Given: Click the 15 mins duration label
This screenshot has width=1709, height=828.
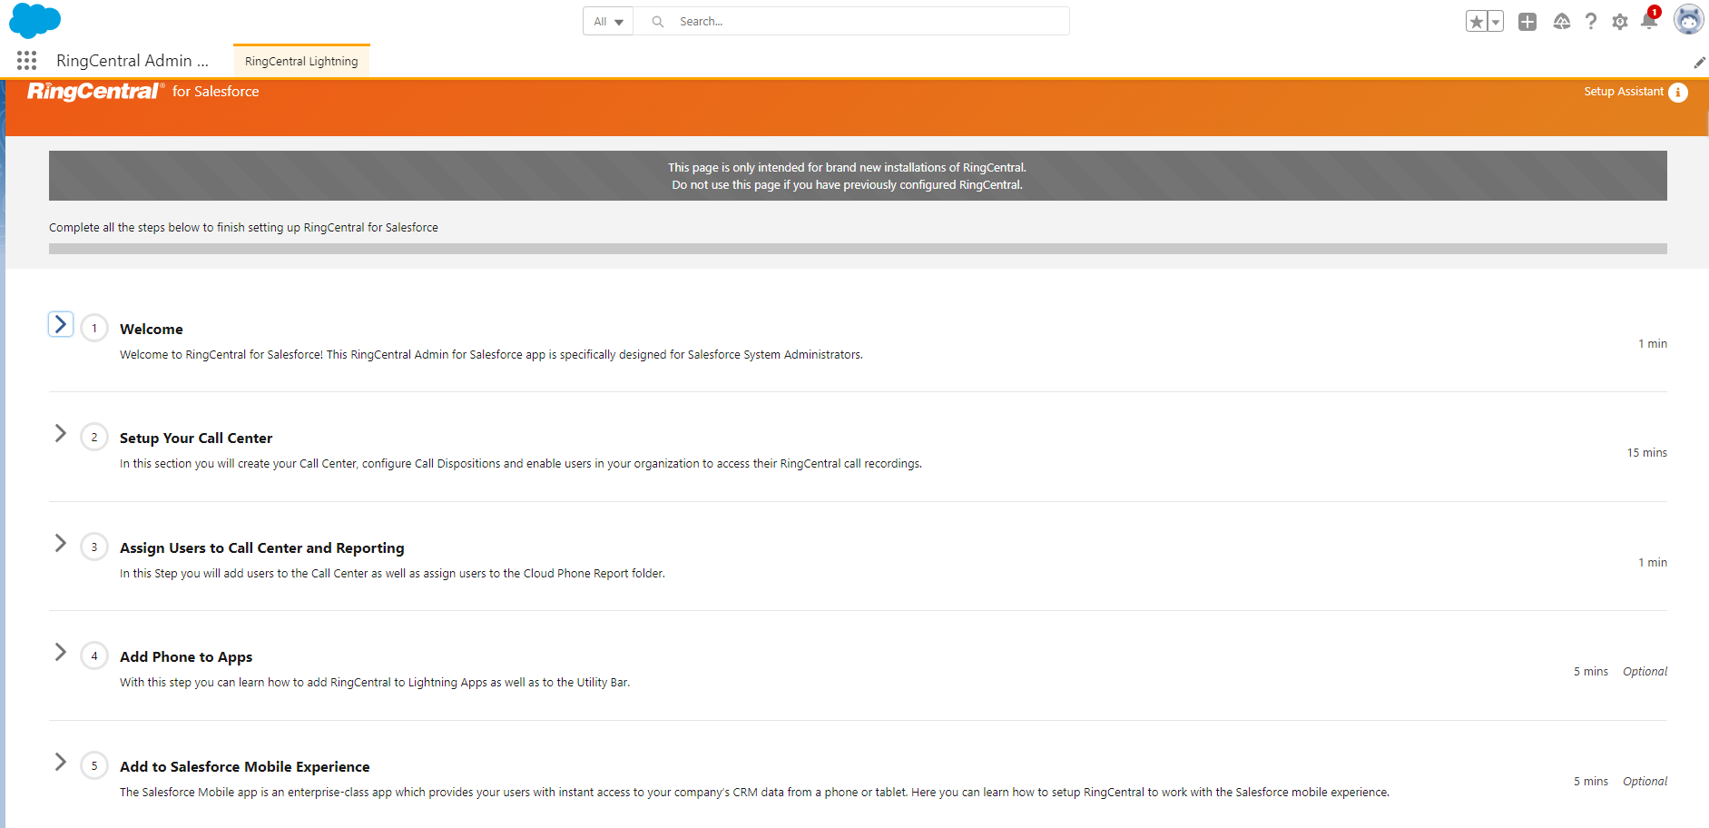Looking at the screenshot, I should coord(1646,453).
